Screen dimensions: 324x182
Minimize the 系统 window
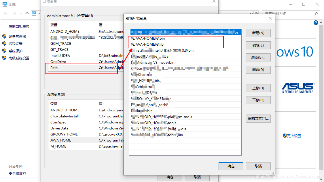pyautogui.click(x=291, y=4)
